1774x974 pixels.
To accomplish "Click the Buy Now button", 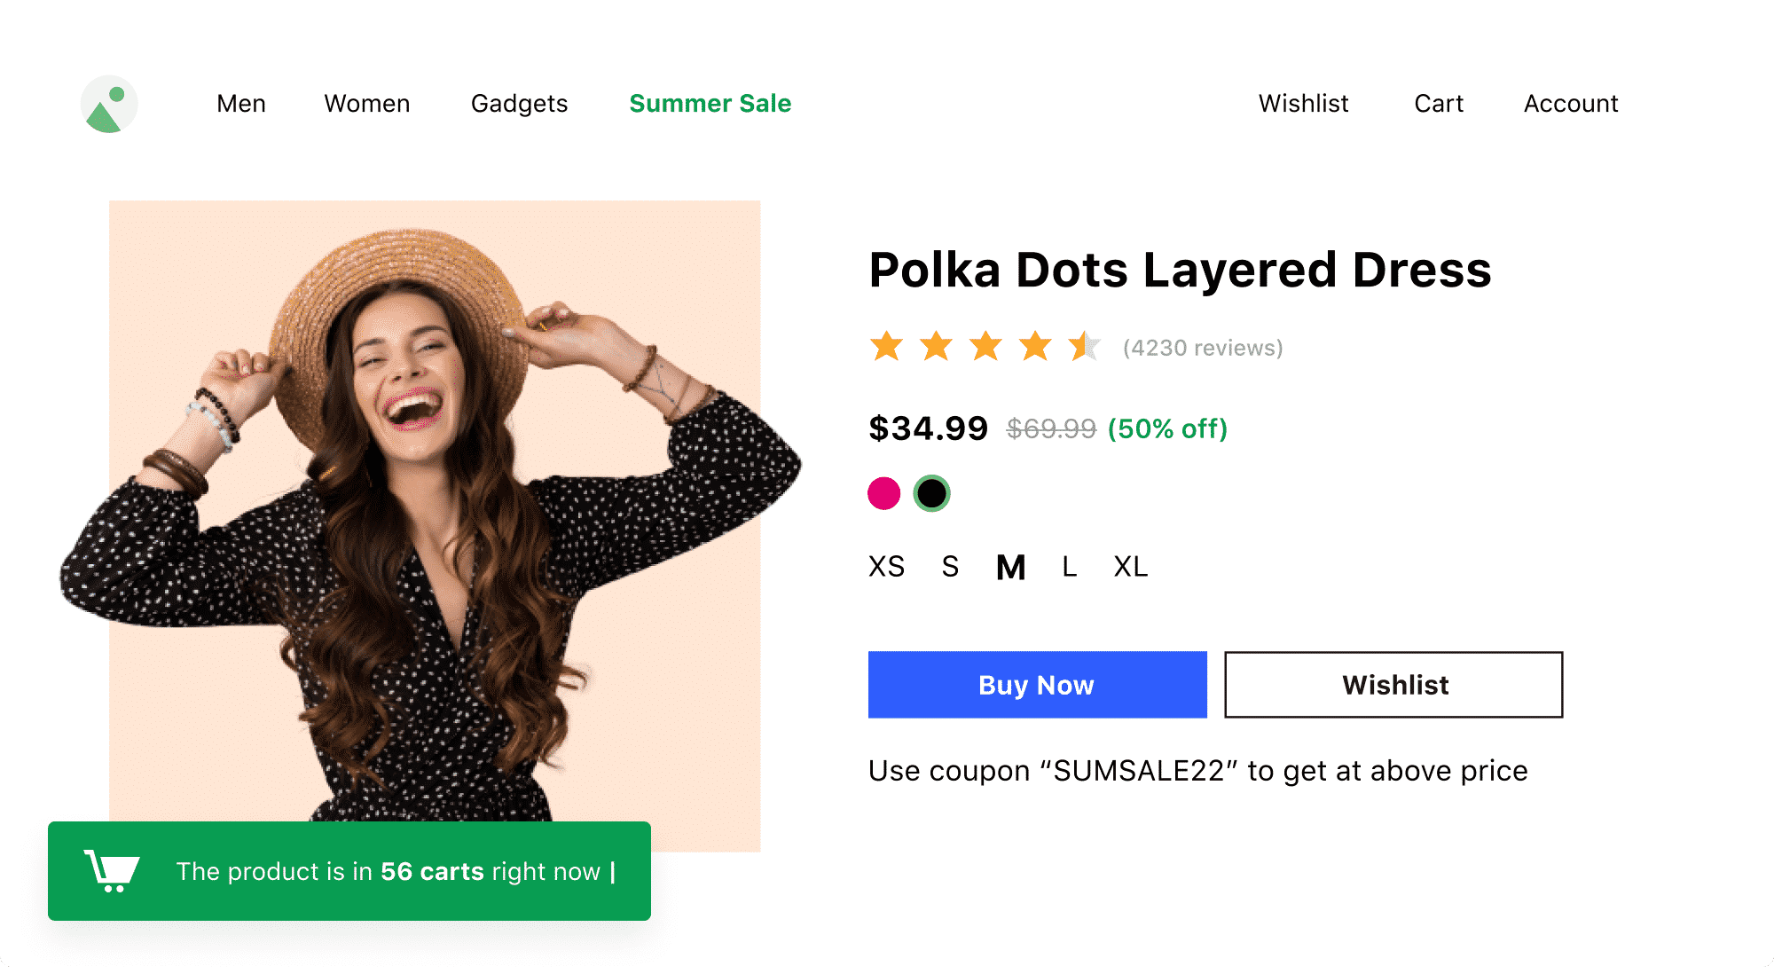I will [1036, 684].
